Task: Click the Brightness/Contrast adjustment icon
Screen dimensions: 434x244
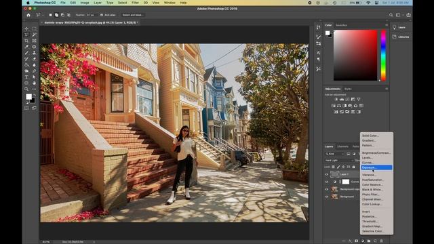Action: [x=336, y=100]
